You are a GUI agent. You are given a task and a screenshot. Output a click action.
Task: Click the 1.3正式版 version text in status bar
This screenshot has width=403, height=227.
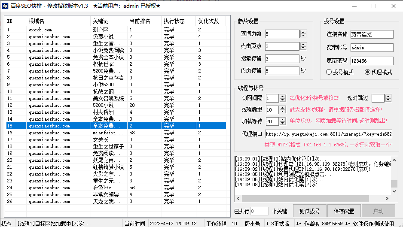coord(278,224)
